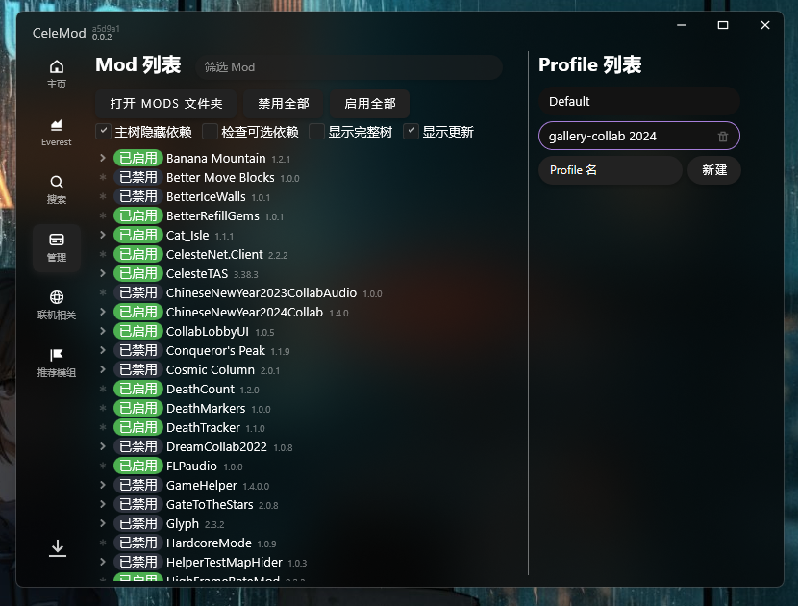Toggle the 已禁用 status of Better Move Blocks
Screen dimensions: 798x606
point(138,177)
